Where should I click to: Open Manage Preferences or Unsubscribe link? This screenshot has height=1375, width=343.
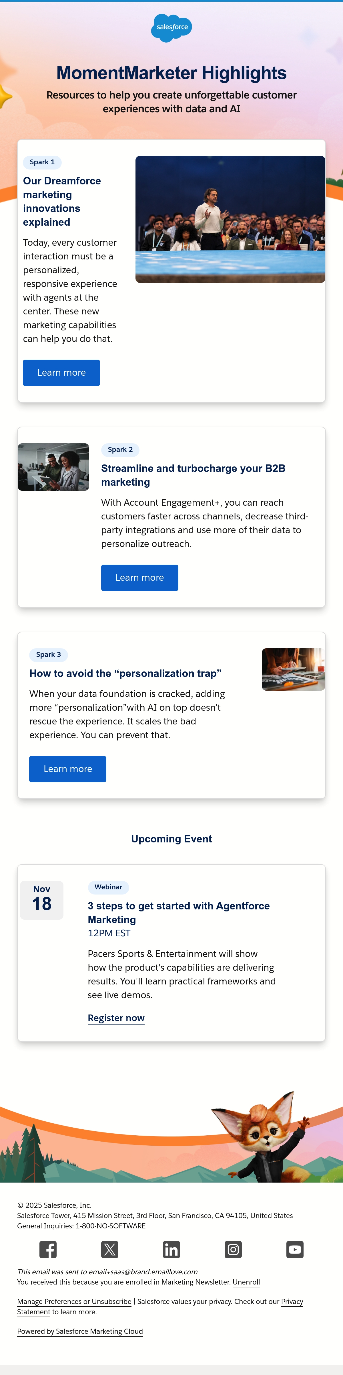click(x=74, y=1301)
